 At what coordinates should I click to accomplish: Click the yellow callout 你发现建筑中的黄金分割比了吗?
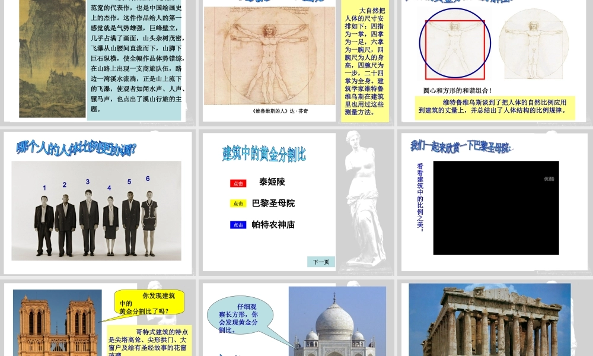pos(149,303)
